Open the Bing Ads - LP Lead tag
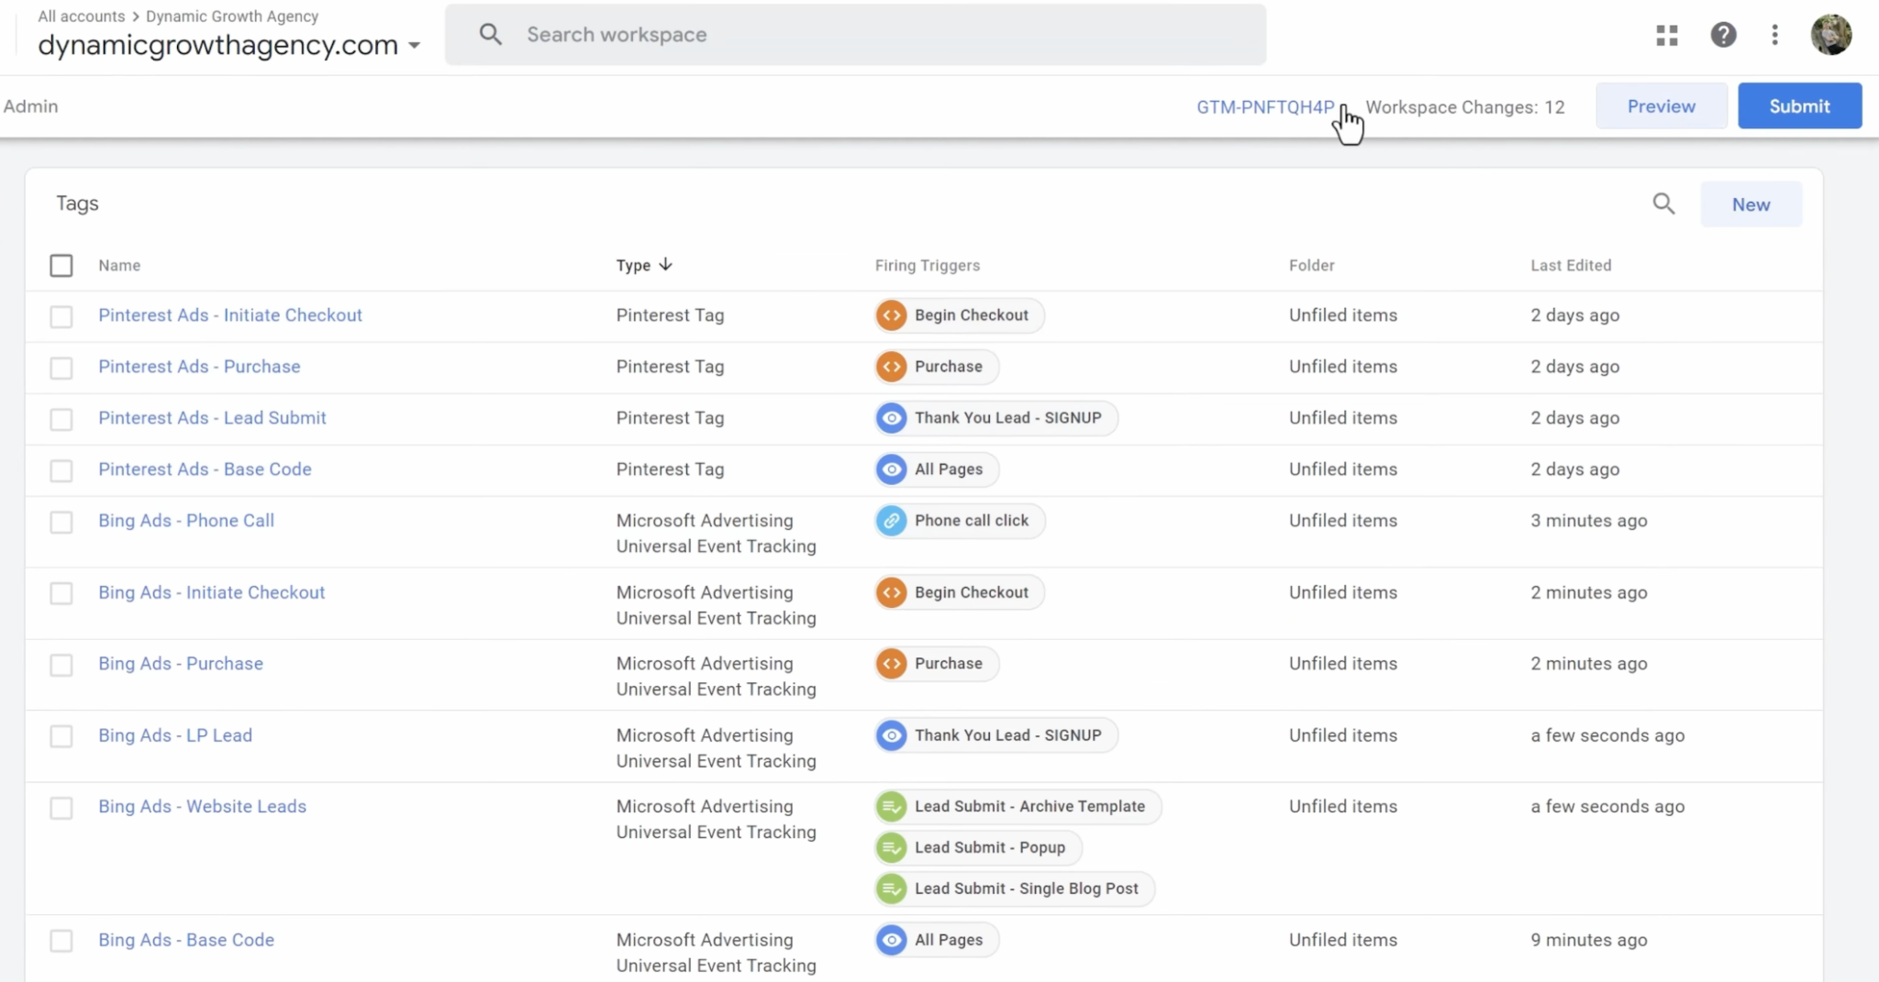Image resolution: width=1879 pixels, height=982 pixels. (x=175, y=735)
